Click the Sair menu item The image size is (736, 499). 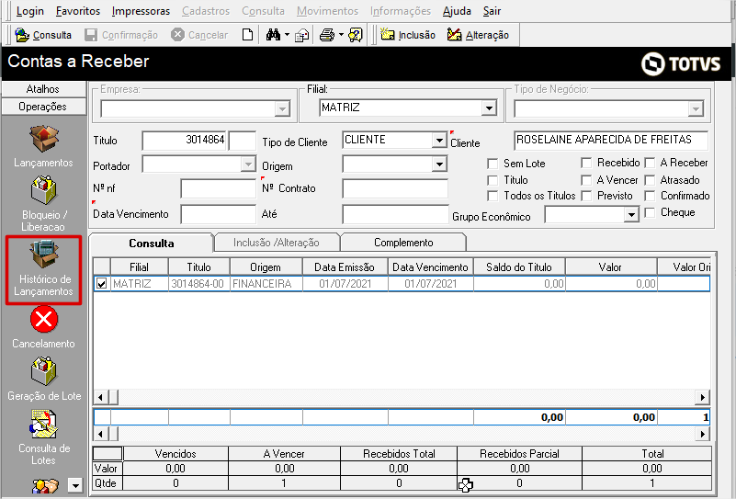(492, 11)
